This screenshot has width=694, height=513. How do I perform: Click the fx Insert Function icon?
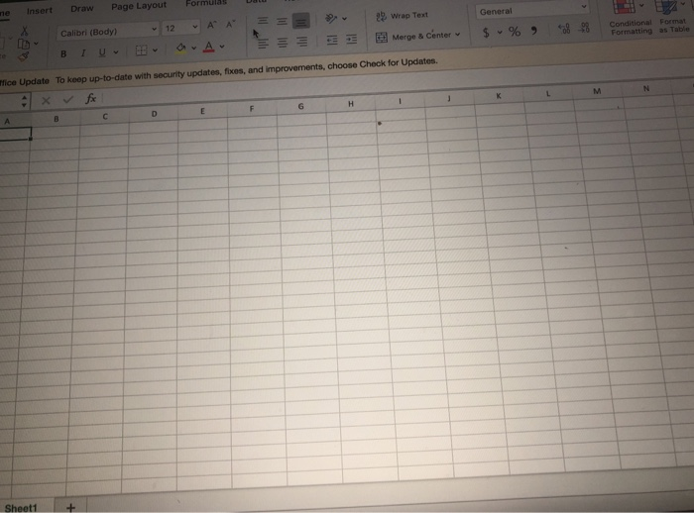[x=91, y=98]
